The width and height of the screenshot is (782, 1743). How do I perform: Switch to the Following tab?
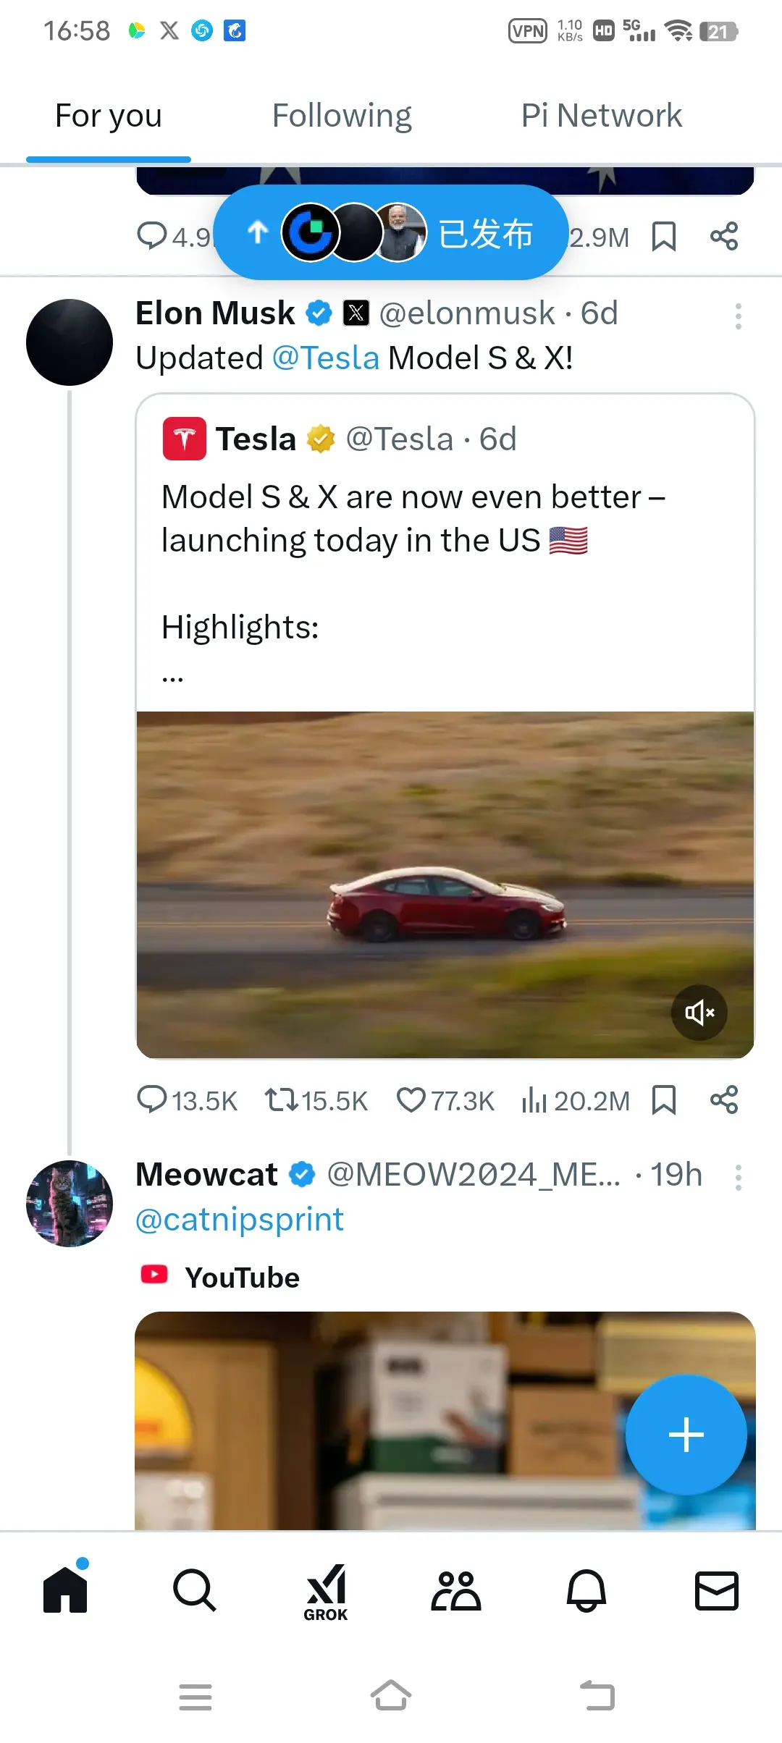pyautogui.click(x=342, y=116)
